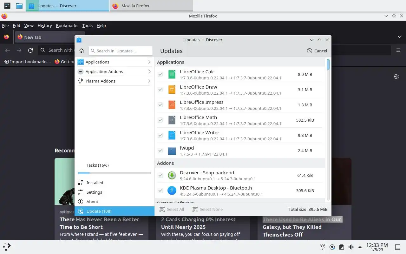Toggle LibreOffice Calc update checkbox

pyautogui.click(x=160, y=74)
